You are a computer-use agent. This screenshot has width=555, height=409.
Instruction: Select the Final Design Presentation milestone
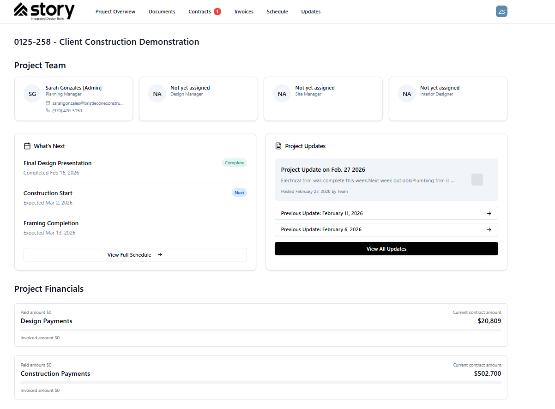point(58,163)
